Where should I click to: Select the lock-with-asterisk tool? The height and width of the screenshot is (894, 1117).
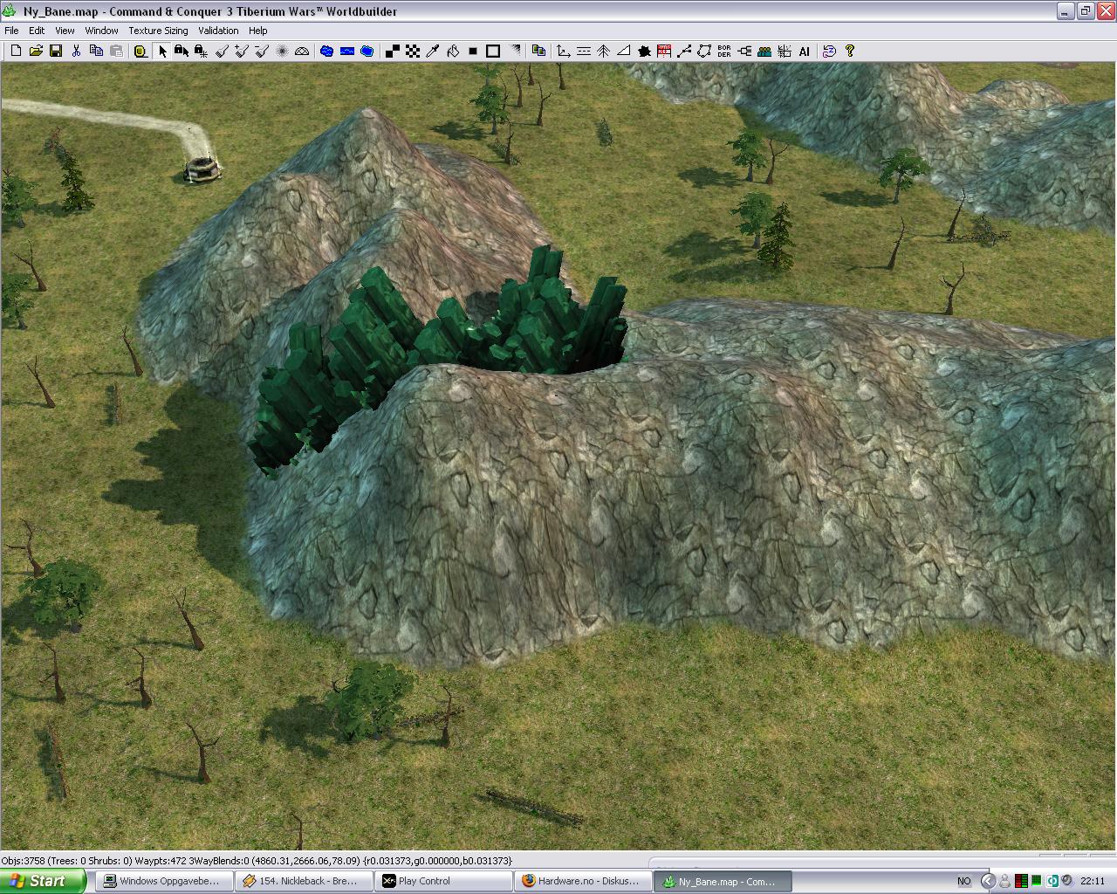202,51
